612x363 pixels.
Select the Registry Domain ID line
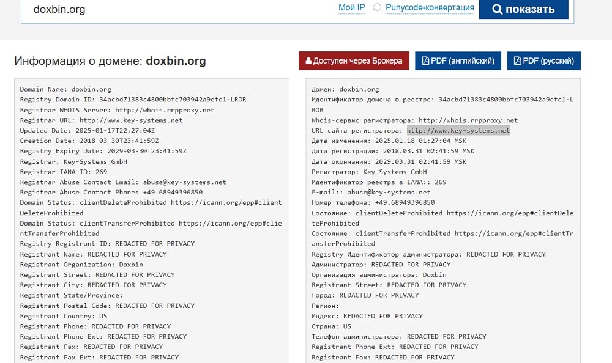coord(133,100)
